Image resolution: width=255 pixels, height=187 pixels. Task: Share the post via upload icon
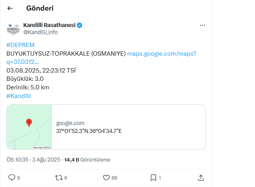tap(201, 178)
